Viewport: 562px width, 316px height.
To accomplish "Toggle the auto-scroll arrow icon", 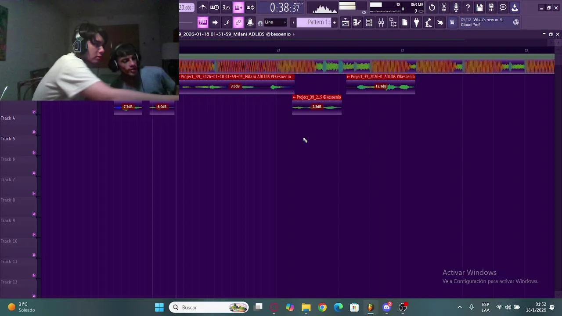I will tap(215, 22).
